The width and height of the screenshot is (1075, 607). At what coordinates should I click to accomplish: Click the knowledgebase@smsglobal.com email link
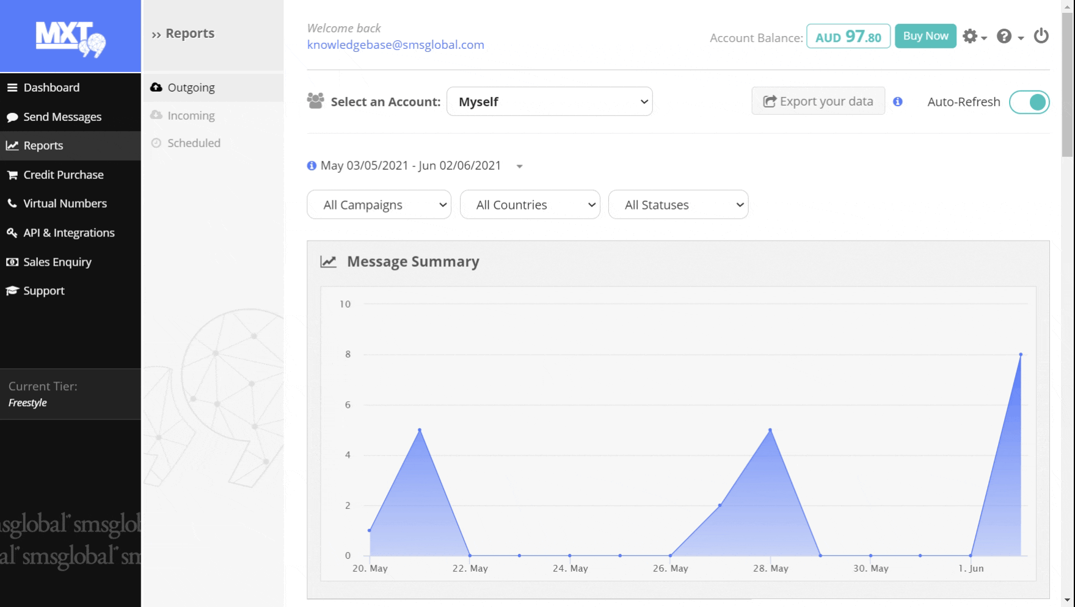(x=395, y=45)
